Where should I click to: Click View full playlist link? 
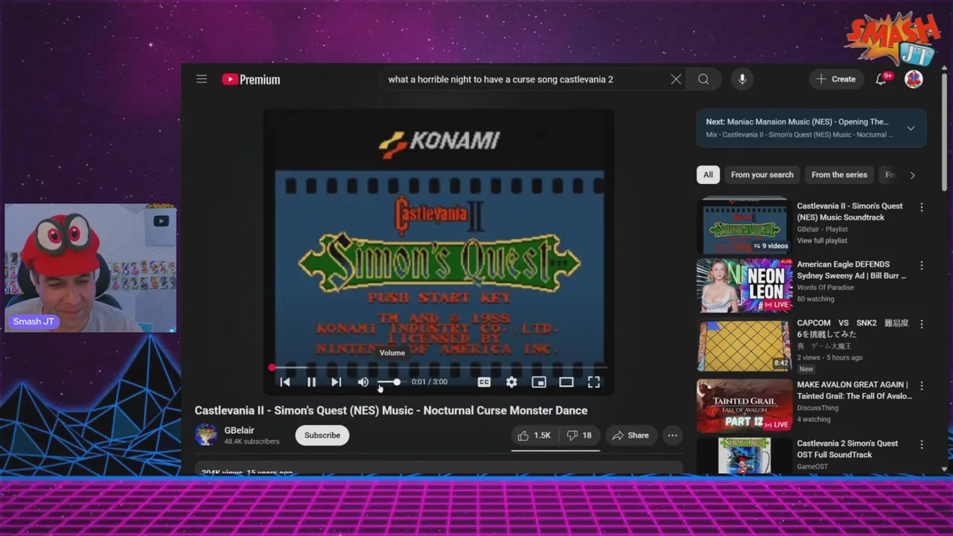click(x=822, y=240)
